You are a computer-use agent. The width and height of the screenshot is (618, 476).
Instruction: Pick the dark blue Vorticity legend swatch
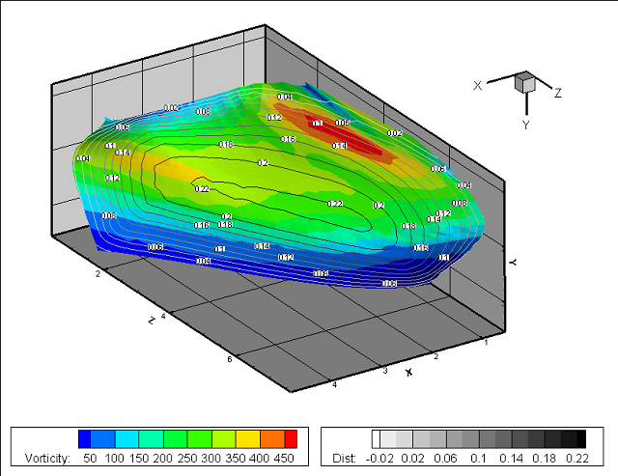(85, 438)
